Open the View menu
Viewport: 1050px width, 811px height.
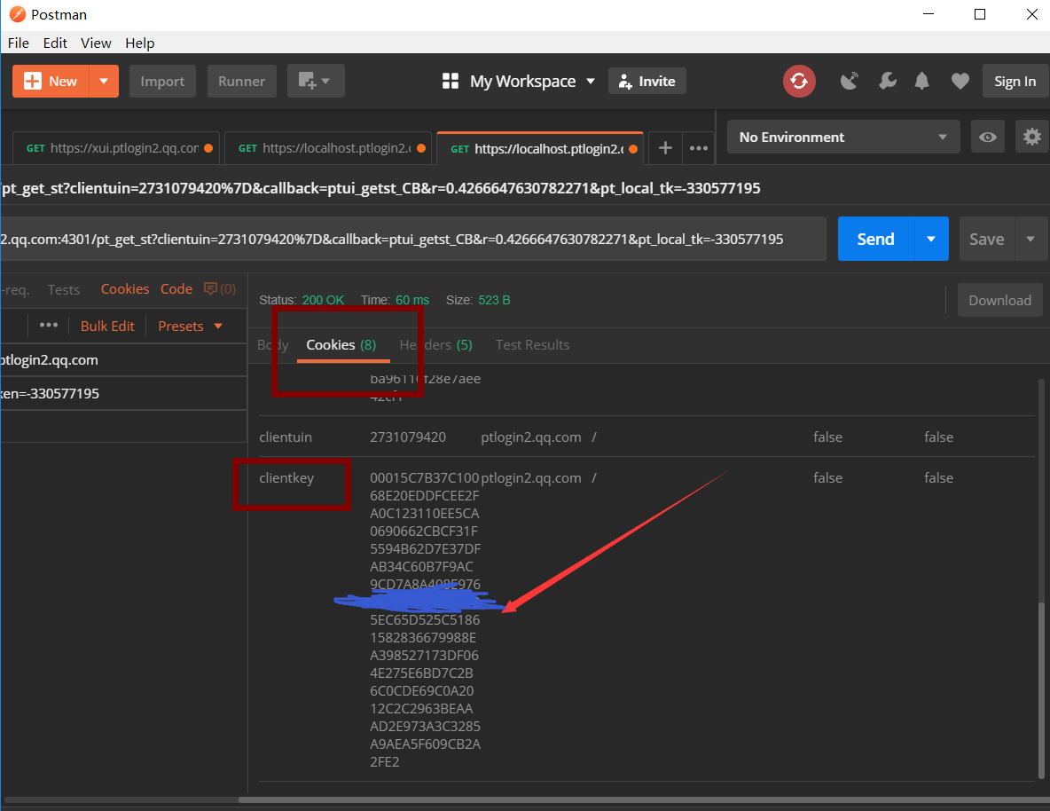[x=96, y=43]
